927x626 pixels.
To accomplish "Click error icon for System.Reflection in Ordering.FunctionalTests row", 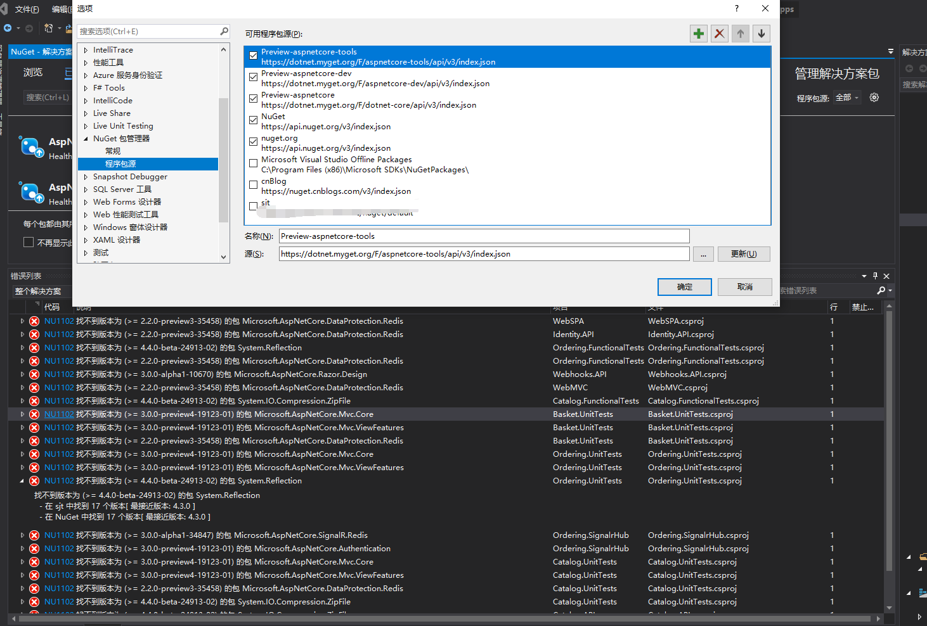I will click(34, 348).
